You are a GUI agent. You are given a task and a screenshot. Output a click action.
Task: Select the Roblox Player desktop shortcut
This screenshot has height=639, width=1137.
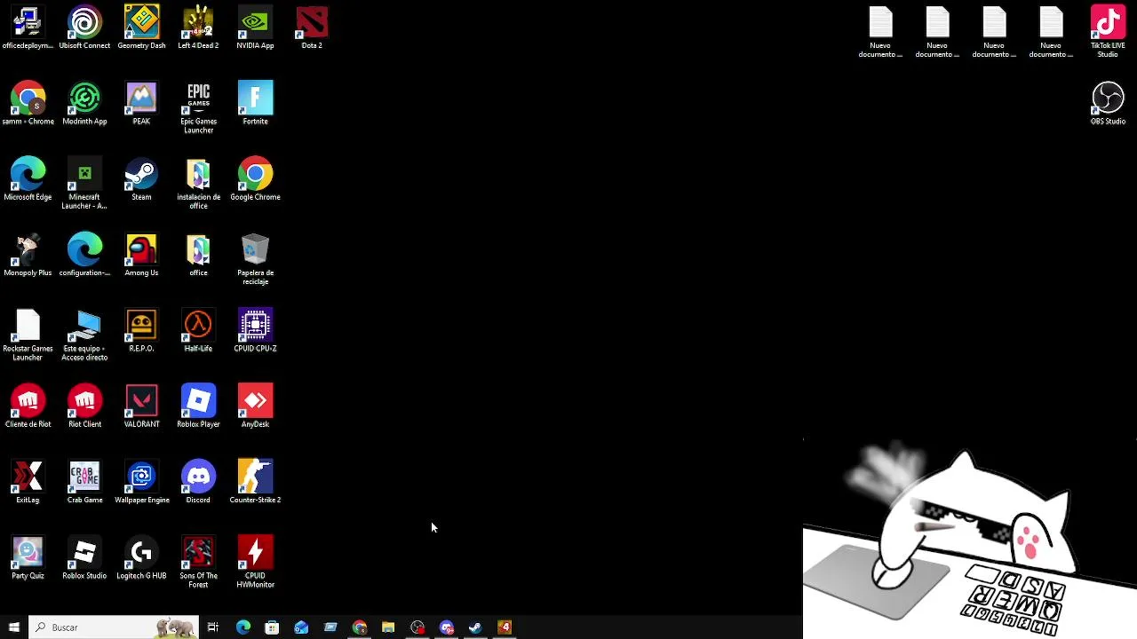198,406
